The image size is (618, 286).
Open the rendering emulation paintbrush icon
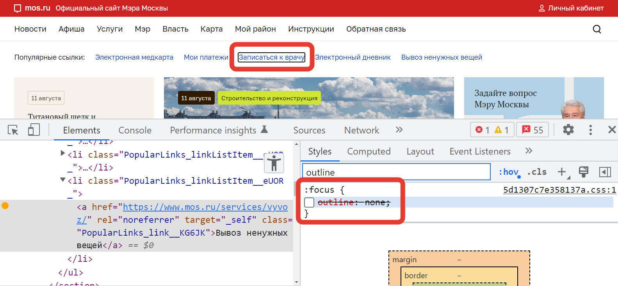(584, 172)
